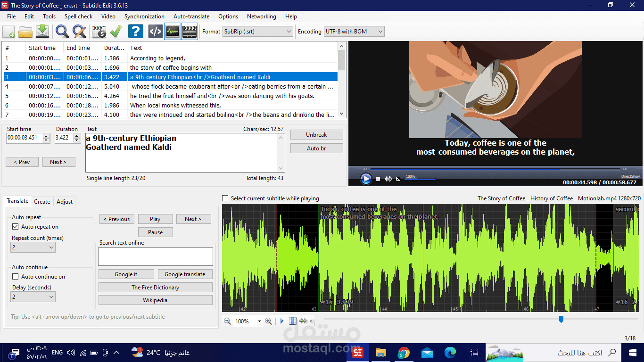Check Select current subtitle while playing
This screenshot has height=362, width=644.
225,198
